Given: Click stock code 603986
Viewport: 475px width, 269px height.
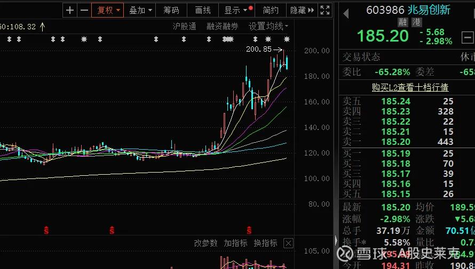Looking at the screenshot, I should pos(385,10).
